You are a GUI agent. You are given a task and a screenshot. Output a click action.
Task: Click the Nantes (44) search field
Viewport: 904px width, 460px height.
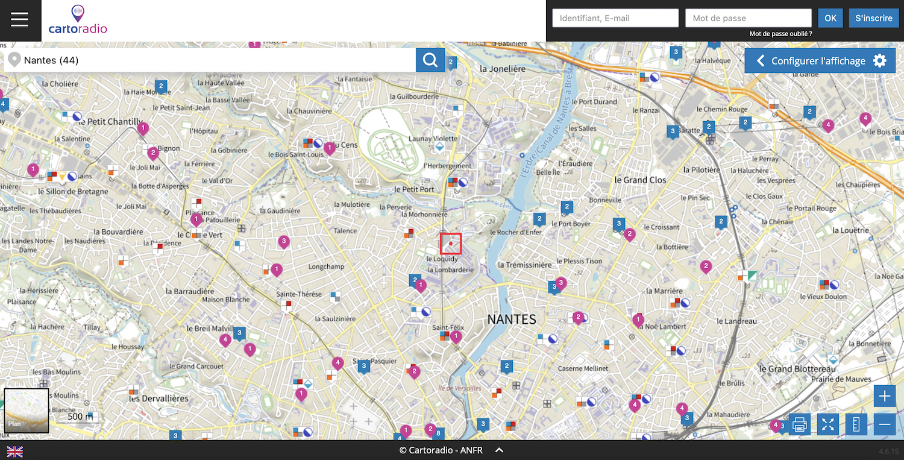click(217, 60)
